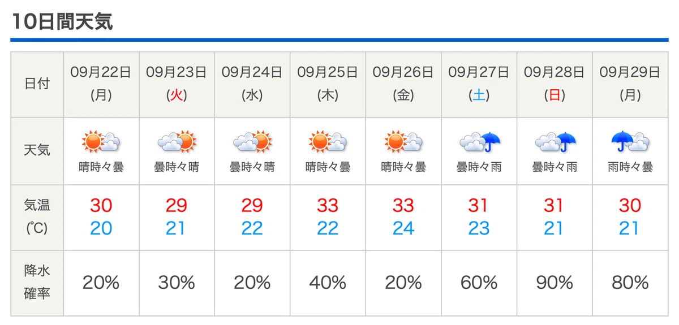
Task: Select the 09月27日 (土) date header
Action: (x=479, y=84)
